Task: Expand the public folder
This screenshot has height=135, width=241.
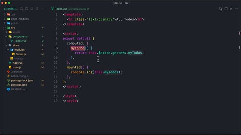Action: (x=5, y=23)
